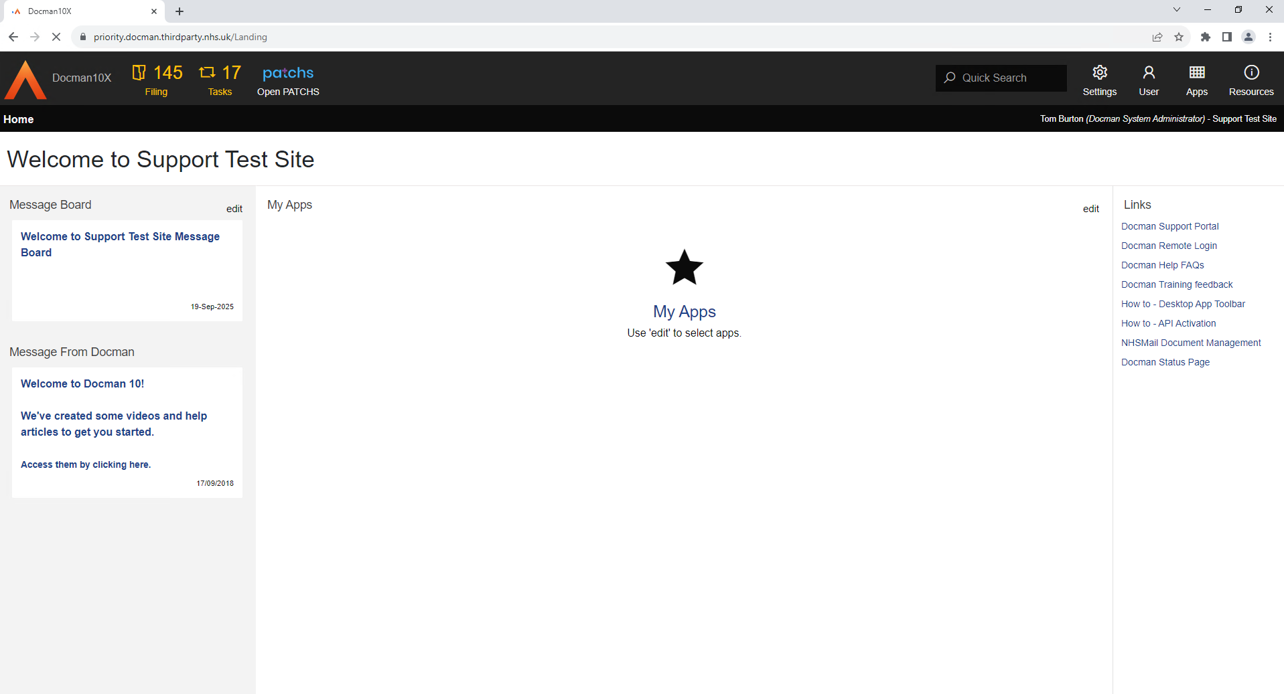Open Tasks with 17 items

click(220, 80)
